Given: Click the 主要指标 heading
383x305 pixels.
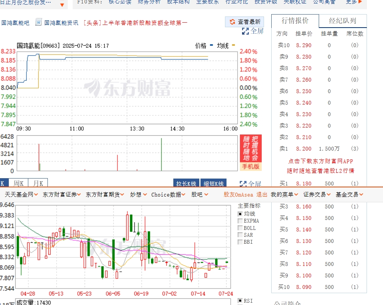Looking at the screenshot, I should click(249, 206).
